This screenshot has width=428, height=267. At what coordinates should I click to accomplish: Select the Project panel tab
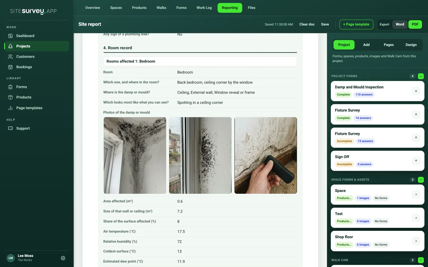344,45
